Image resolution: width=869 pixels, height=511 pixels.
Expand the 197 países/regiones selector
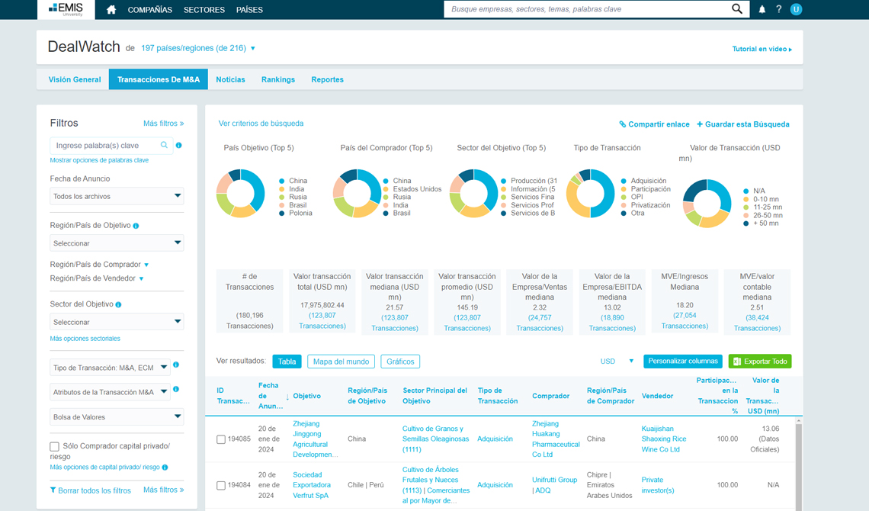(198, 48)
